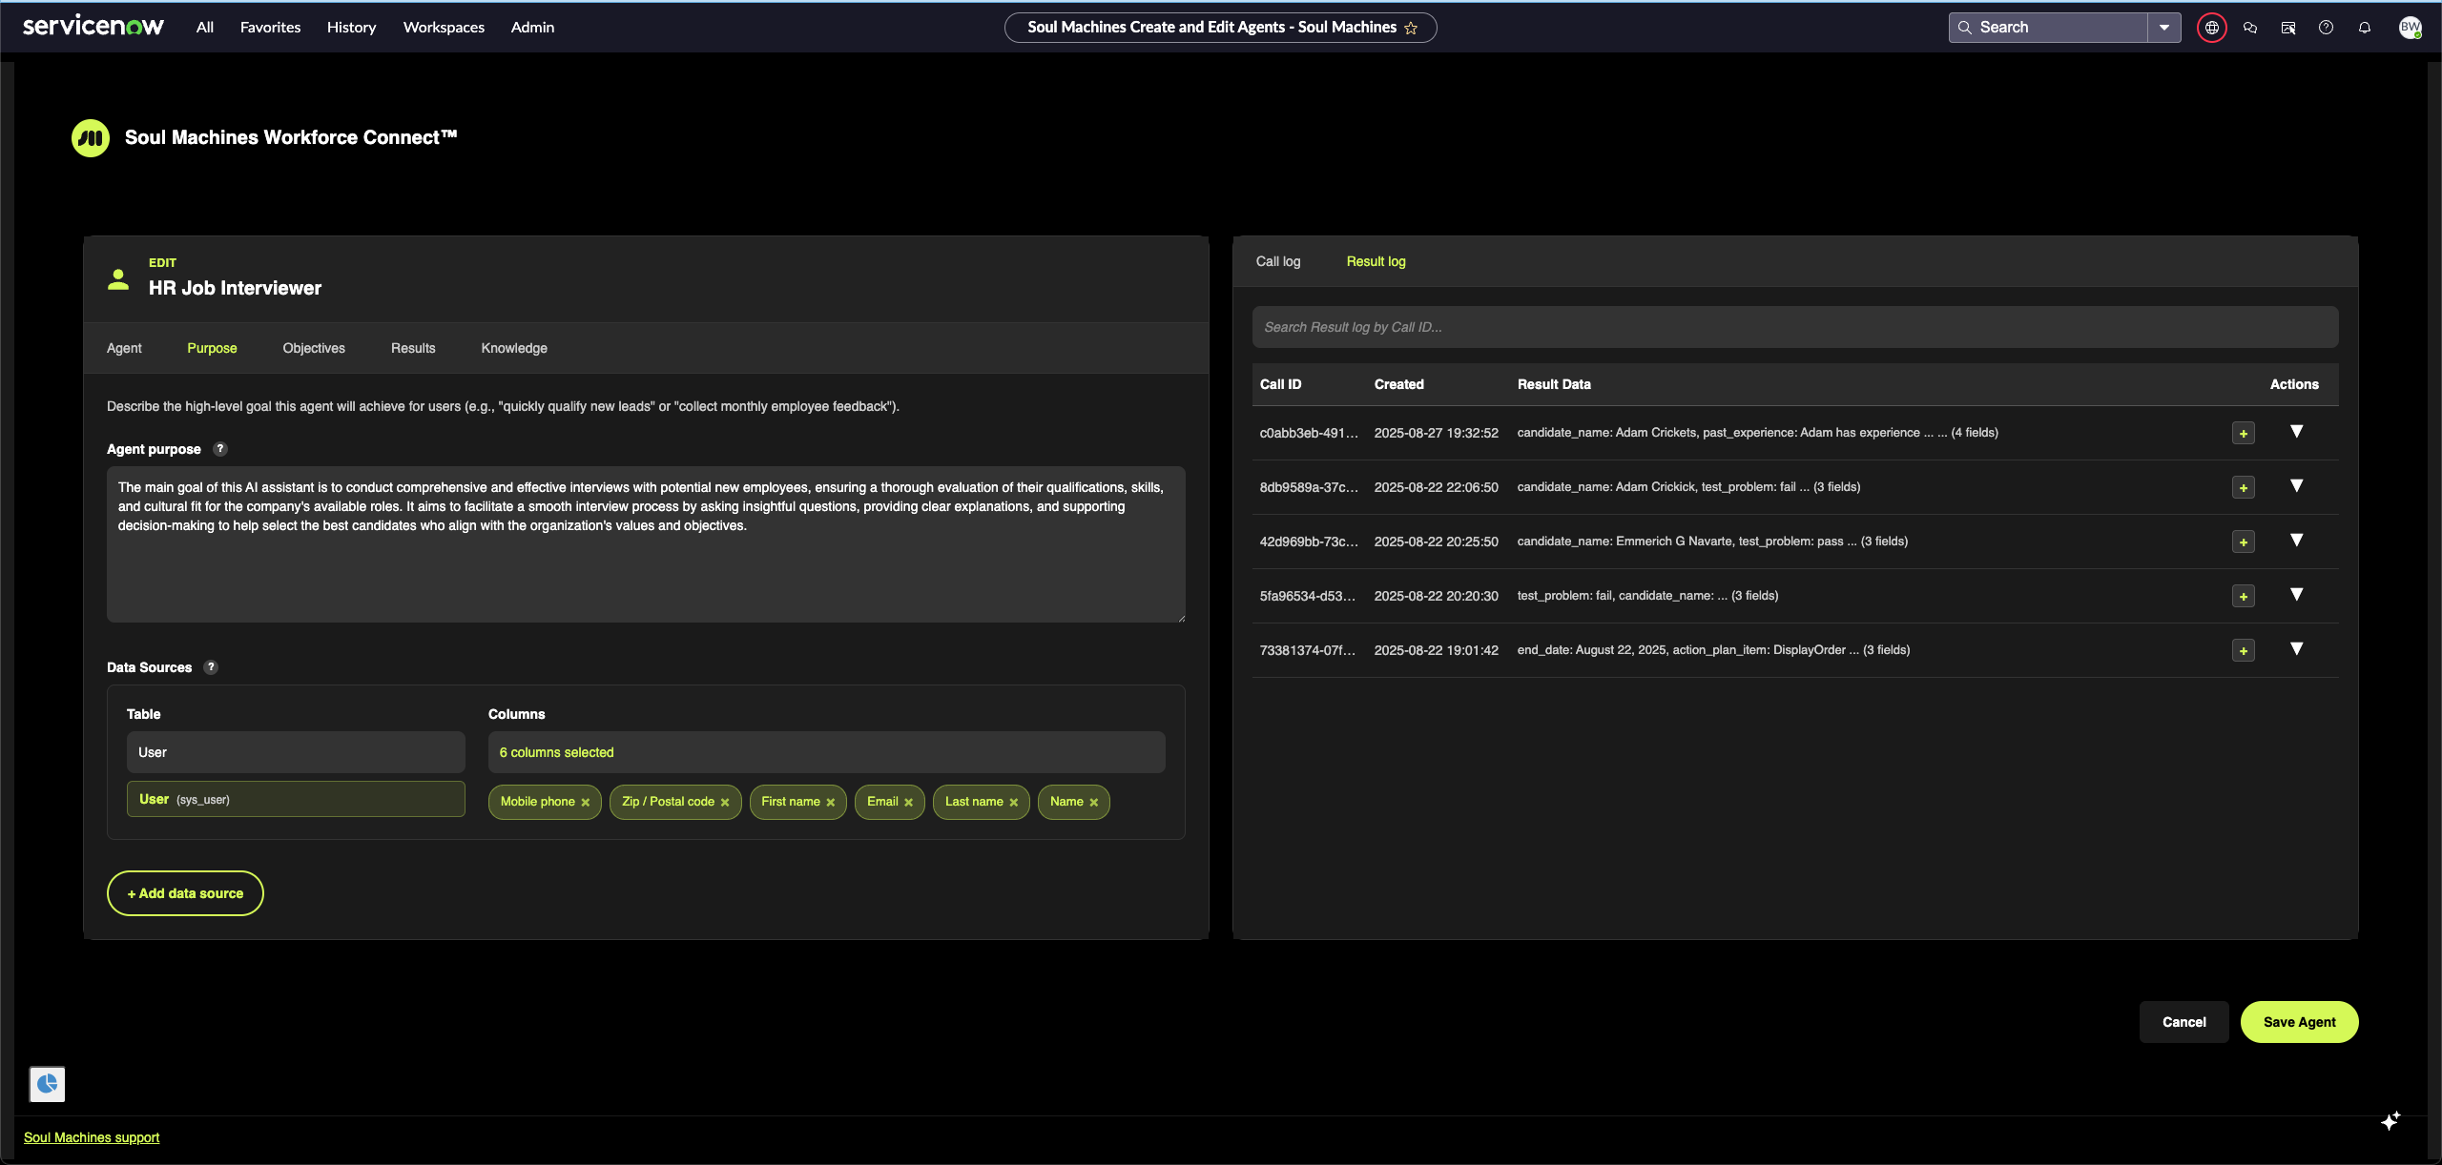Switch to the Call log tab

1277,261
